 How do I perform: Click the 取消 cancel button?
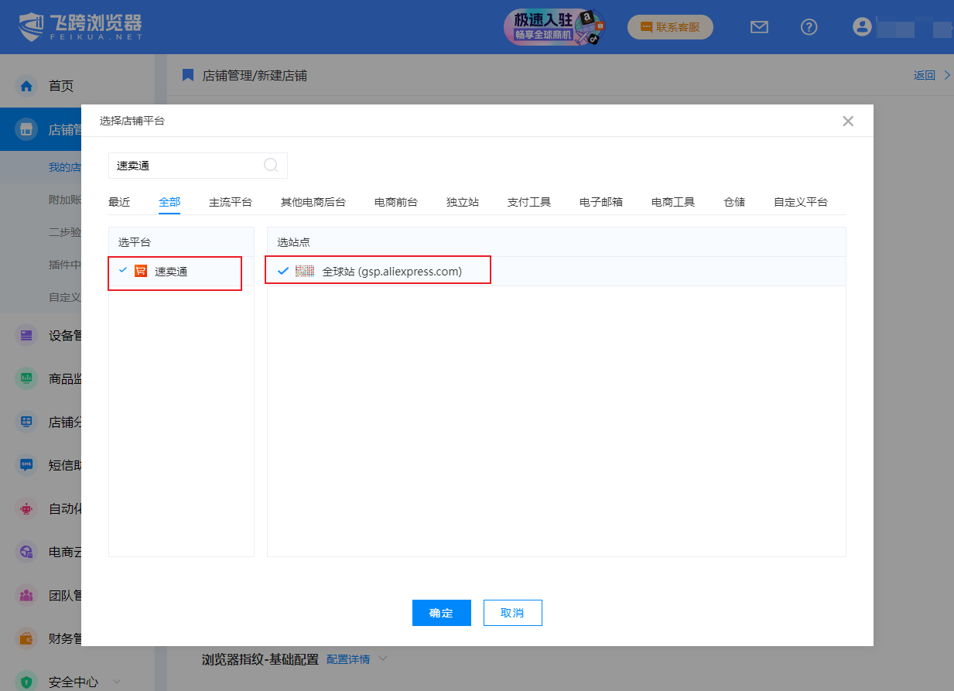click(x=512, y=613)
